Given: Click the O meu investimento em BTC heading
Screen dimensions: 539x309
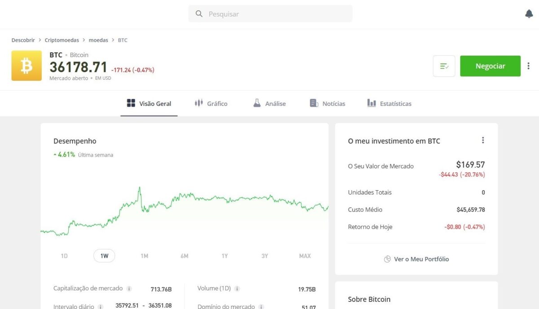Looking at the screenshot, I should (394, 141).
